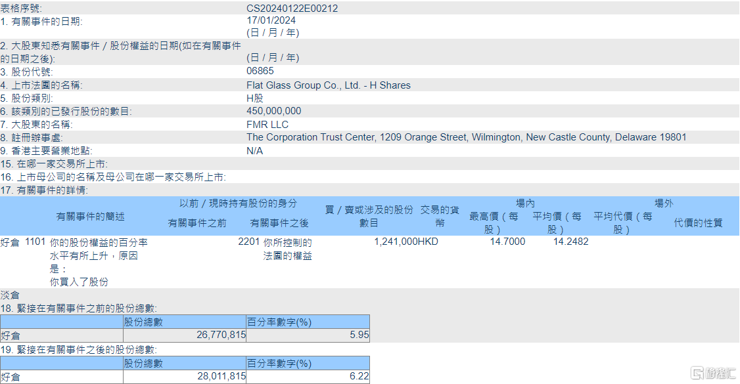Click label 4. 上市法團的名稱
Image resolution: width=740 pixels, height=384 pixels.
click(41, 85)
